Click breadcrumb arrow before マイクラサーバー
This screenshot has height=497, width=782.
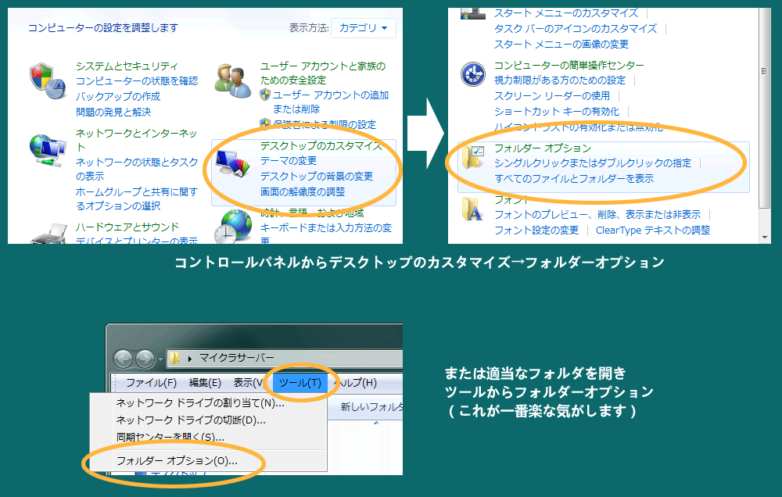point(189,359)
